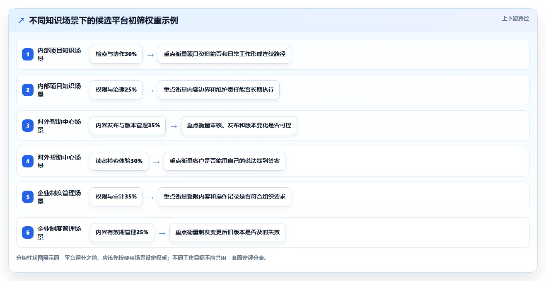The width and height of the screenshot is (546, 281).
Task: Click the arrow icon beside the title
Action: click(x=21, y=20)
